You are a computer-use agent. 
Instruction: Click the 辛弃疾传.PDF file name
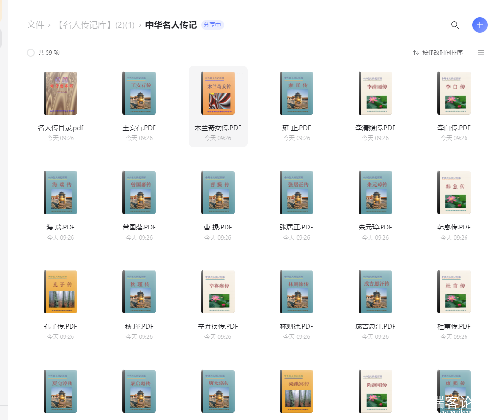218,326
